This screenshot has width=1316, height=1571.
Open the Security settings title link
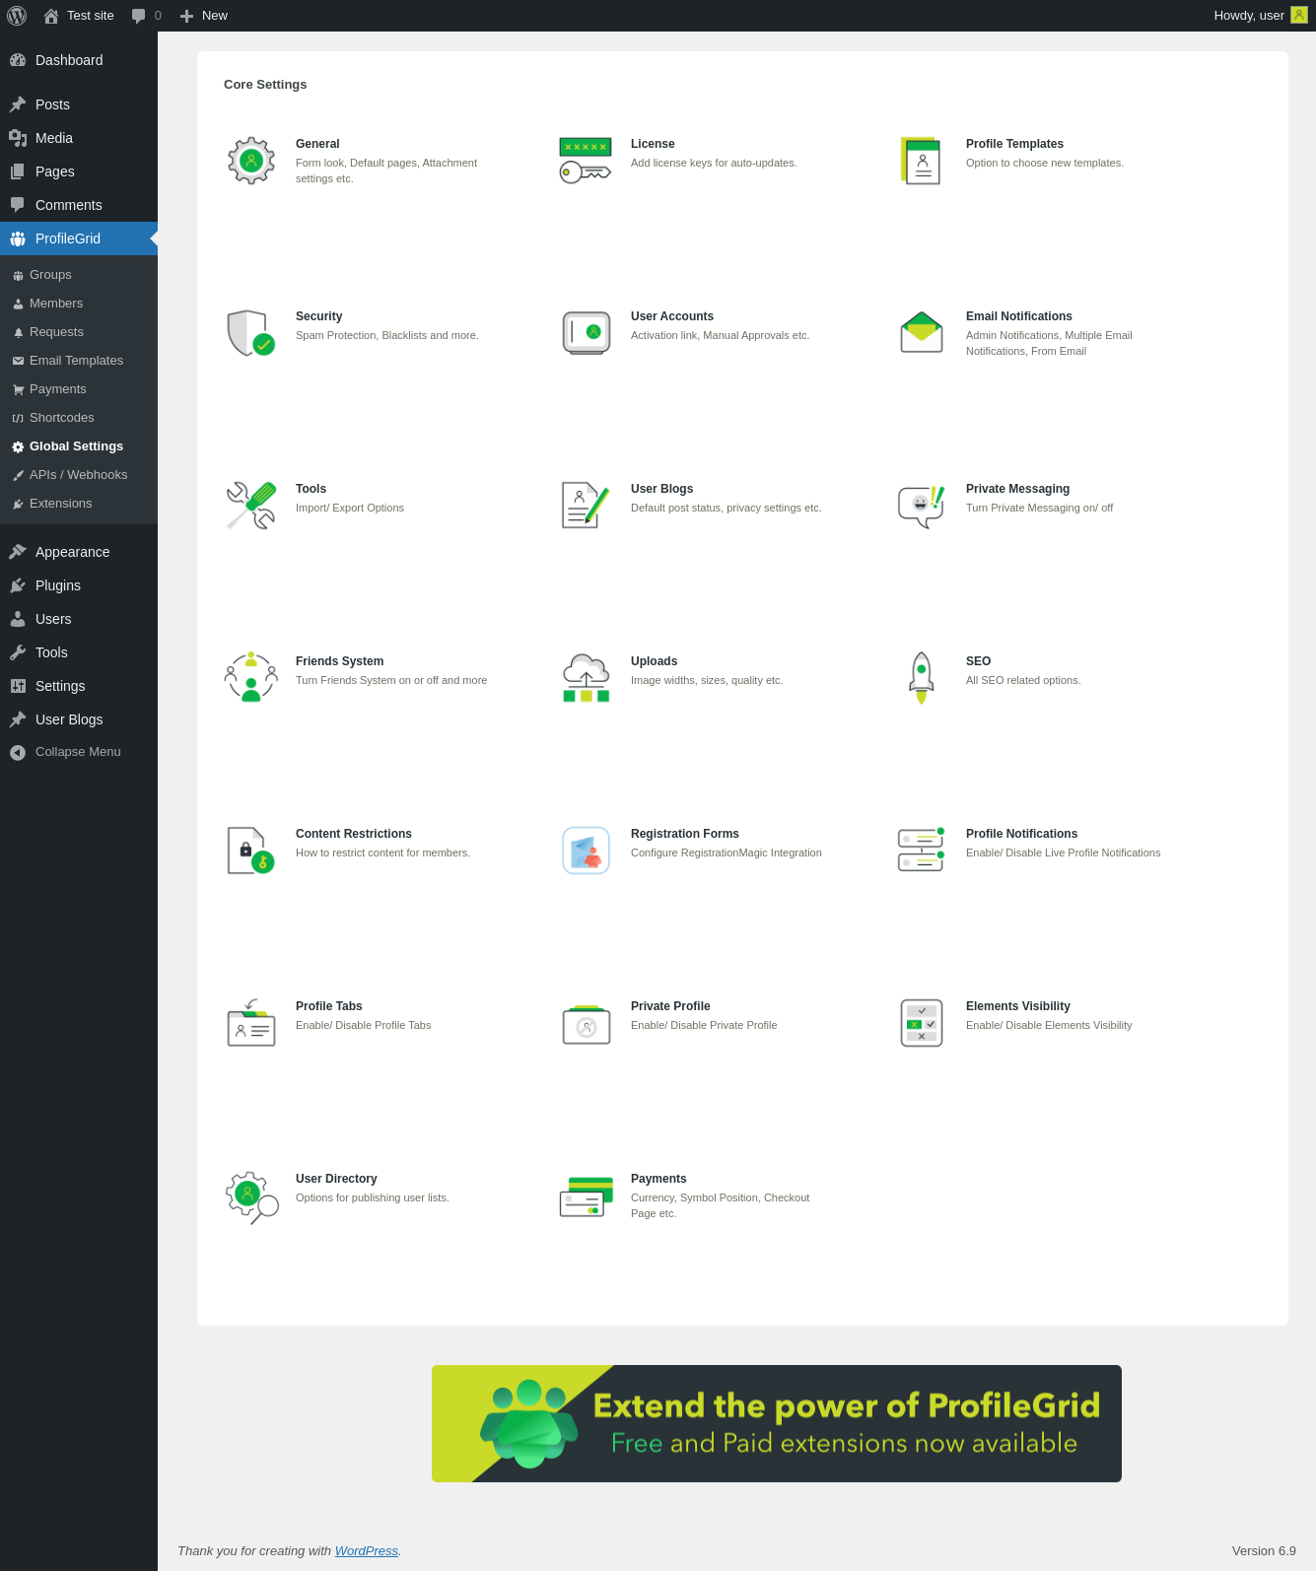(319, 316)
